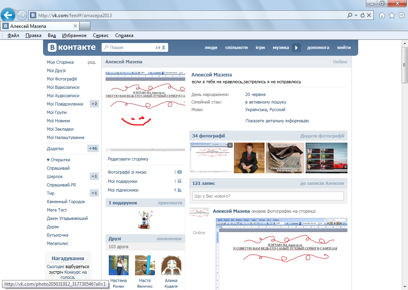Click the Stop loading X icon
This screenshot has width=408, height=290.
tap(369, 16)
